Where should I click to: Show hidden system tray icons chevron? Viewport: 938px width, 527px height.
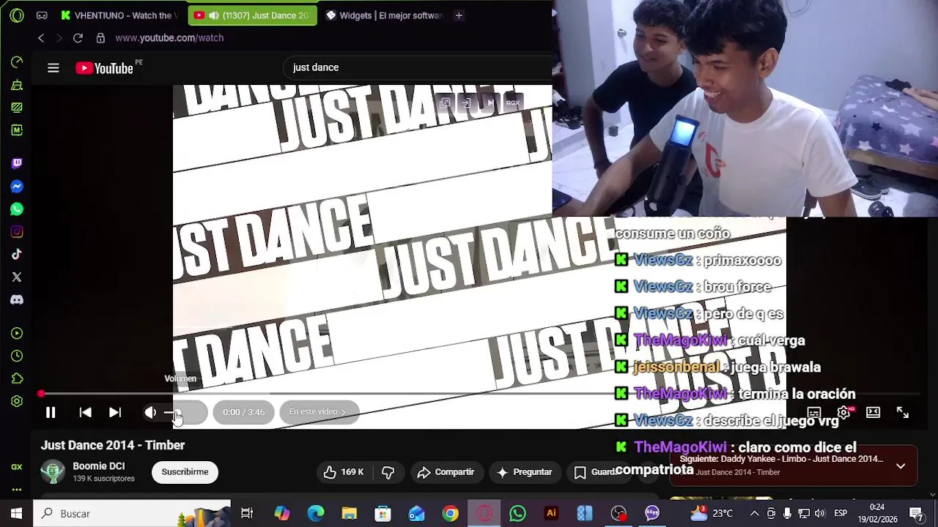point(754,514)
